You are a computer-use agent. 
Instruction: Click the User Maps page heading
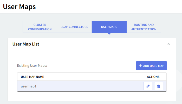click(x=19, y=7)
